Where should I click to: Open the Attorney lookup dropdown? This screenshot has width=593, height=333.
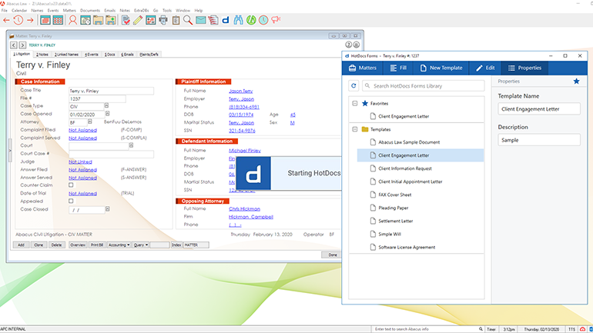[x=89, y=122]
